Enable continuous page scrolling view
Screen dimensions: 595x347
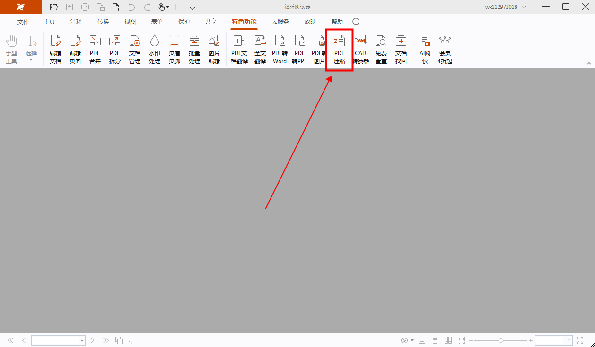(435, 340)
